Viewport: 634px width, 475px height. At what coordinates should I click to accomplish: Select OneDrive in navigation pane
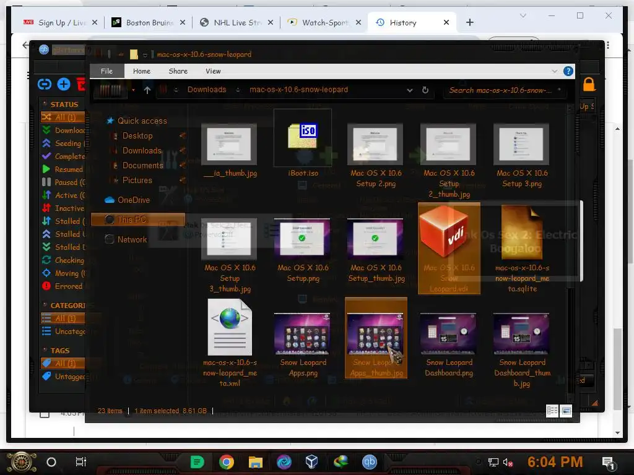(134, 200)
